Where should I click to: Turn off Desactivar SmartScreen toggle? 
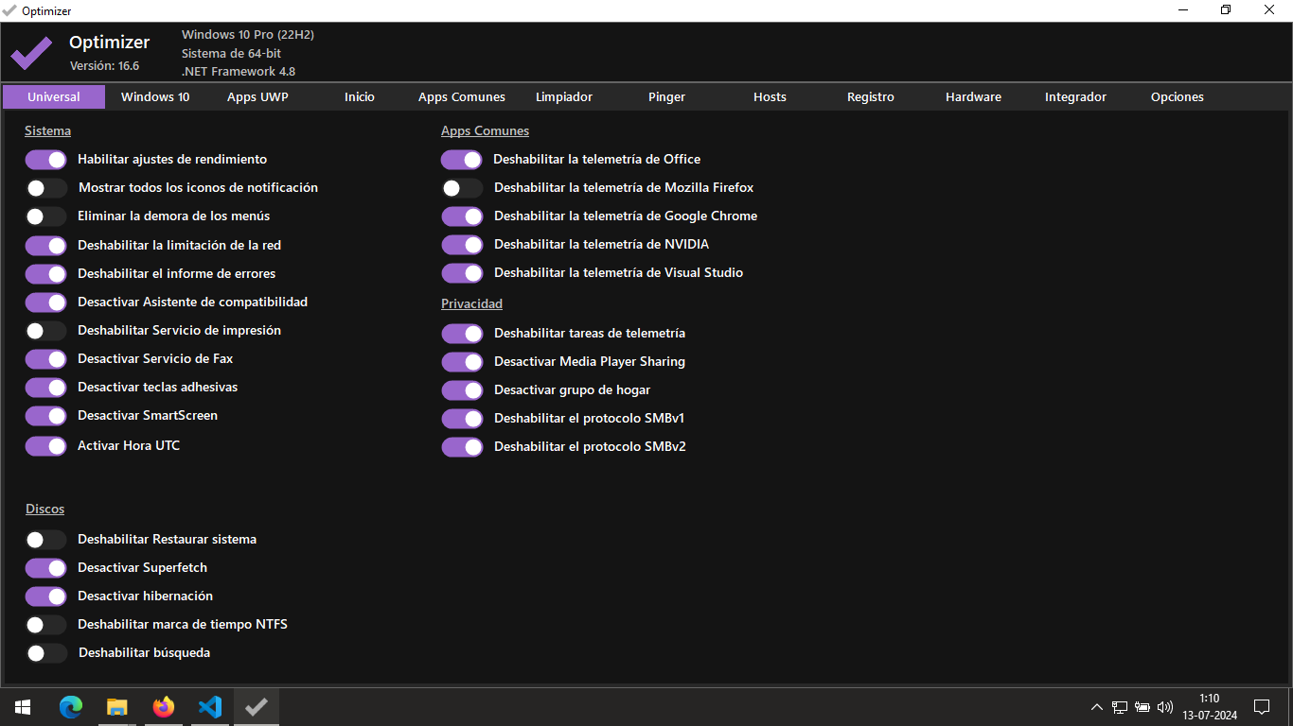coord(45,416)
